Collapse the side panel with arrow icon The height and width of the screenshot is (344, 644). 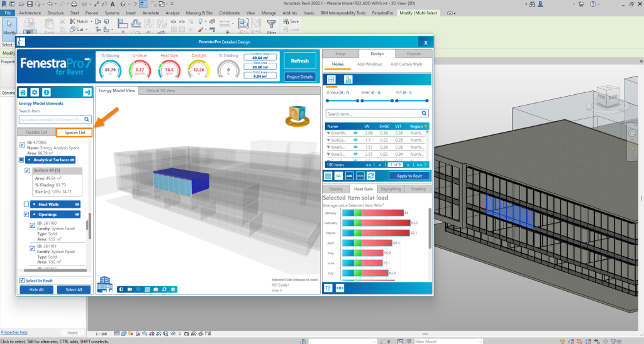87,92
